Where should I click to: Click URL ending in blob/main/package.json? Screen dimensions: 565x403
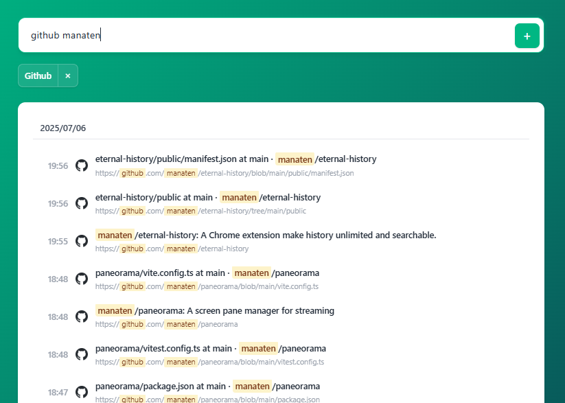pyautogui.click(x=207, y=400)
